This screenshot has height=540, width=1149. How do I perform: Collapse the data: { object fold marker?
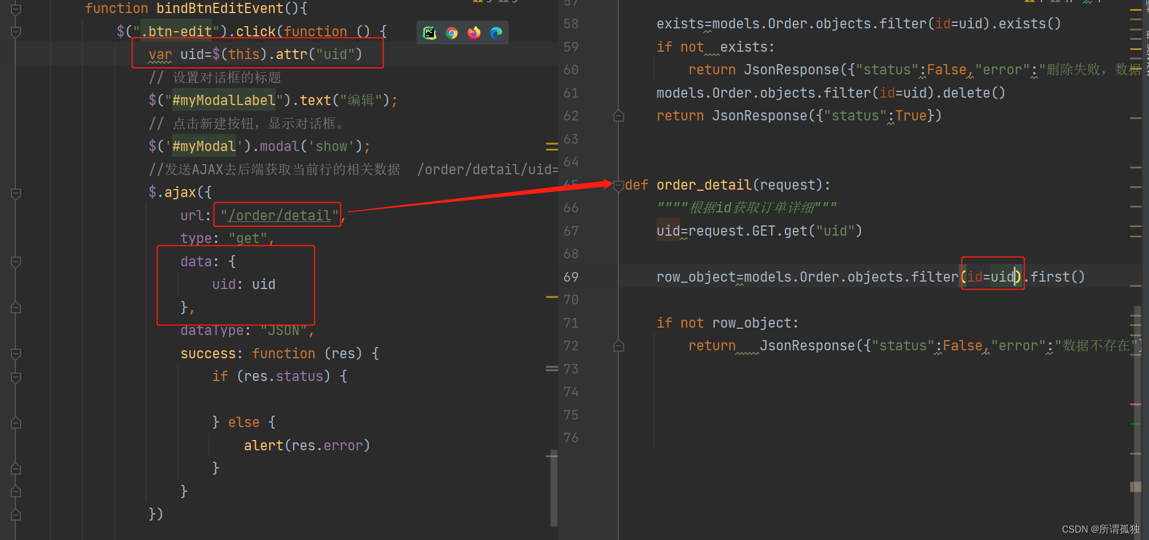16,262
